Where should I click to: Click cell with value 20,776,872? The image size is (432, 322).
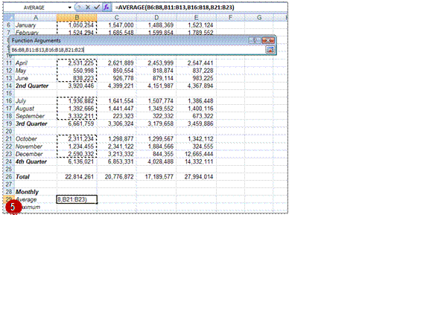pyautogui.click(x=116, y=176)
